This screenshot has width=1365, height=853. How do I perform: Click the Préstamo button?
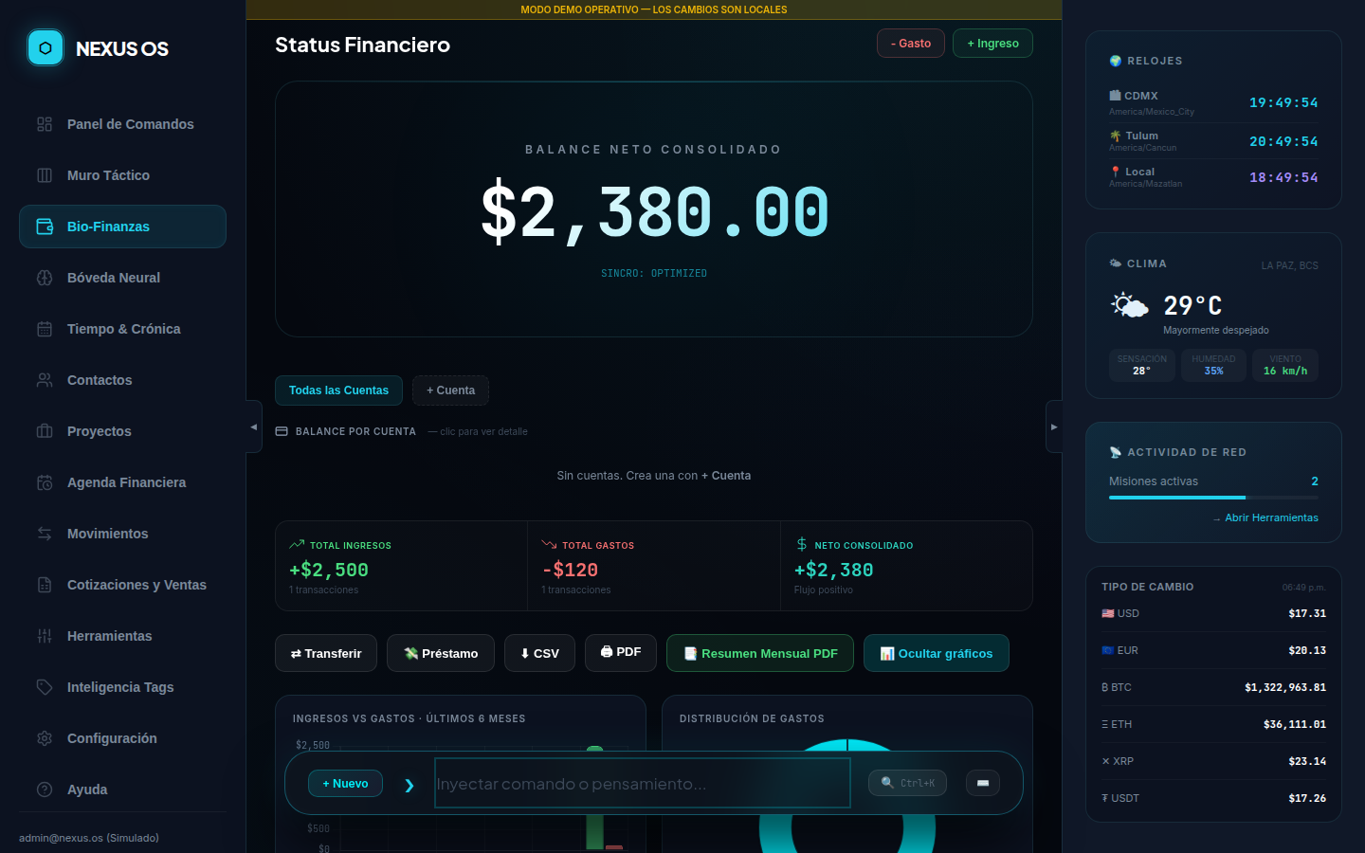[x=441, y=653]
